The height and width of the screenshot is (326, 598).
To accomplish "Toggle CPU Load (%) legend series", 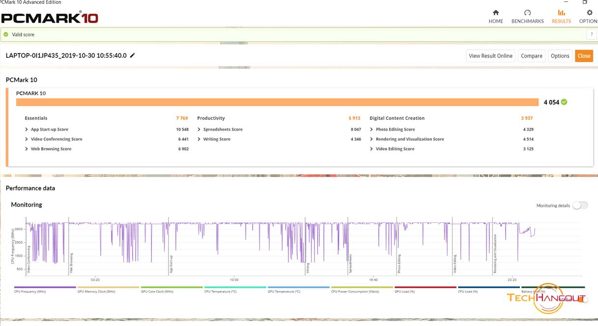I will pos(489,289).
